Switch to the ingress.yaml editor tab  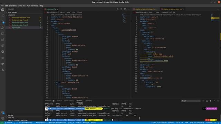pyautogui.click(x=51, y=9)
